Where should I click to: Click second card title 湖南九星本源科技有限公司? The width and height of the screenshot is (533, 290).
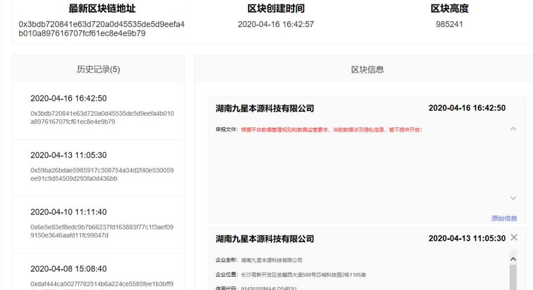[x=265, y=239]
